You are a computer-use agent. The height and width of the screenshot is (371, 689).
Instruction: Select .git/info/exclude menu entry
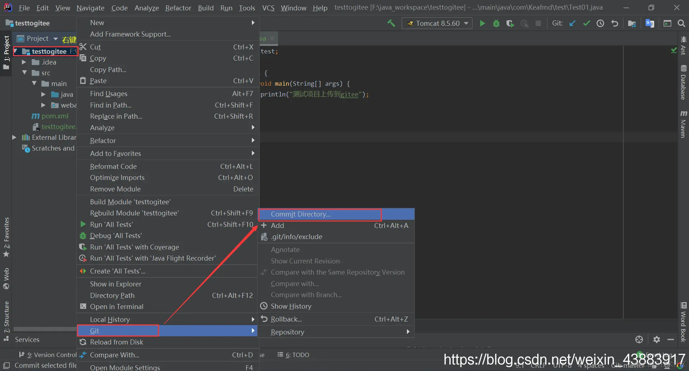point(336,237)
